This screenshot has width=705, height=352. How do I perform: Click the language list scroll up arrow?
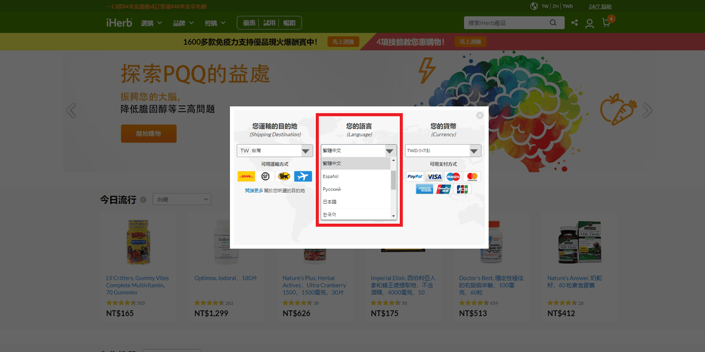(393, 161)
